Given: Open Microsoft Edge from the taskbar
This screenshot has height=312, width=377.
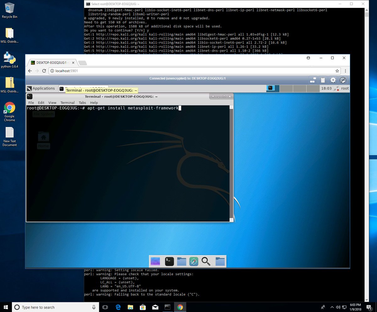Looking at the screenshot, I should pyautogui.click(x=118, y=307).
